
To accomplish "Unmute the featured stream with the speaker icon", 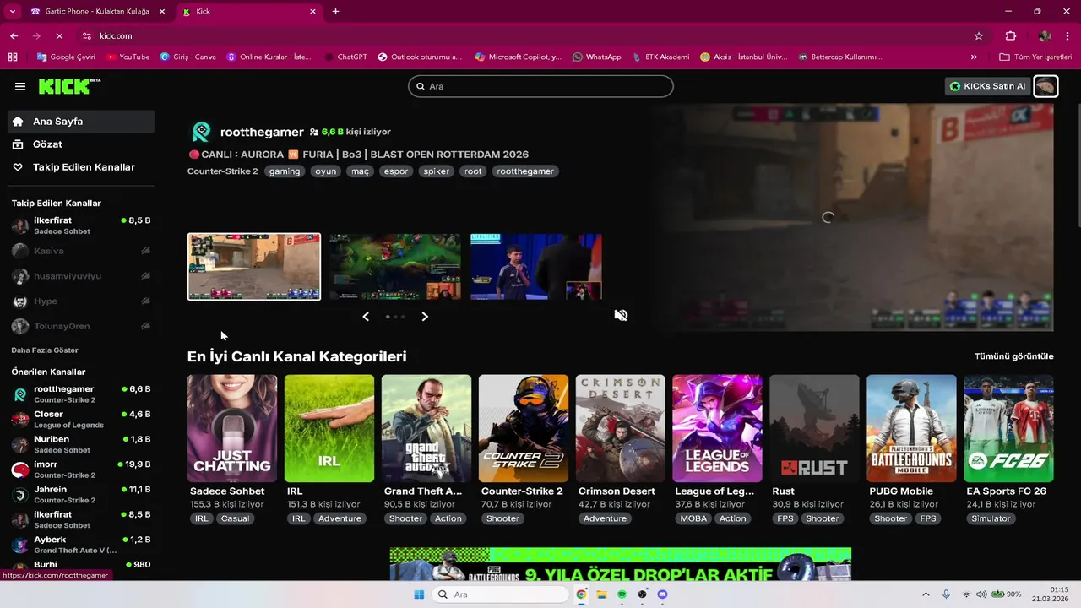I will [621, 315].
